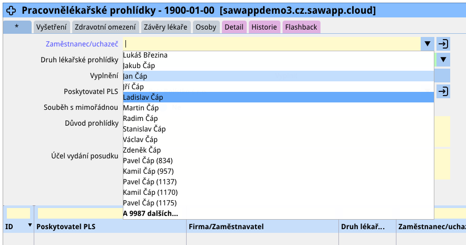Collapse the Zaměstnanec/uchazeč dropdown arrow
466x245 pixels.
pos(427,44)
